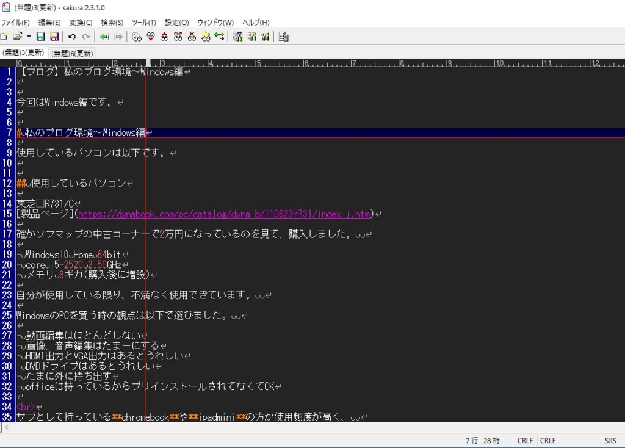Image resolution: width=625 pixels, height=448 pixels.
Task: Open the Find dialog binoculars icon
Action: [x=137, y=37]
